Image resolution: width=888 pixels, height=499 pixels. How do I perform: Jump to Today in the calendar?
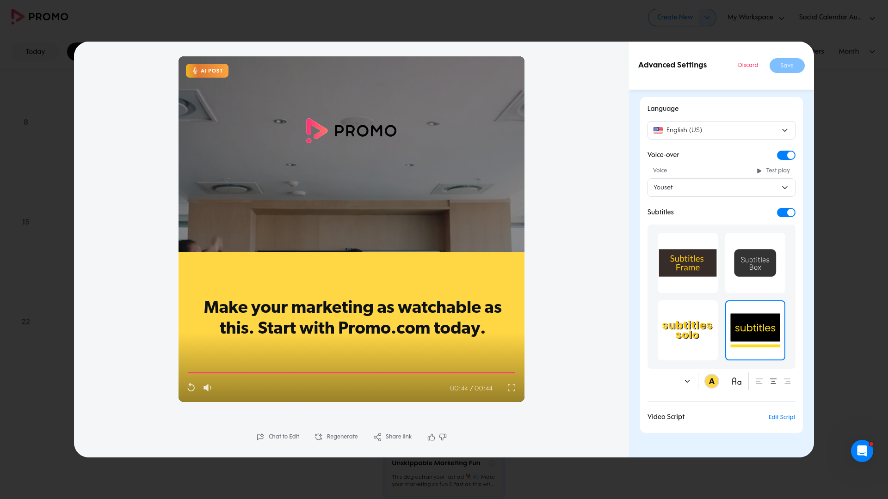35,52
